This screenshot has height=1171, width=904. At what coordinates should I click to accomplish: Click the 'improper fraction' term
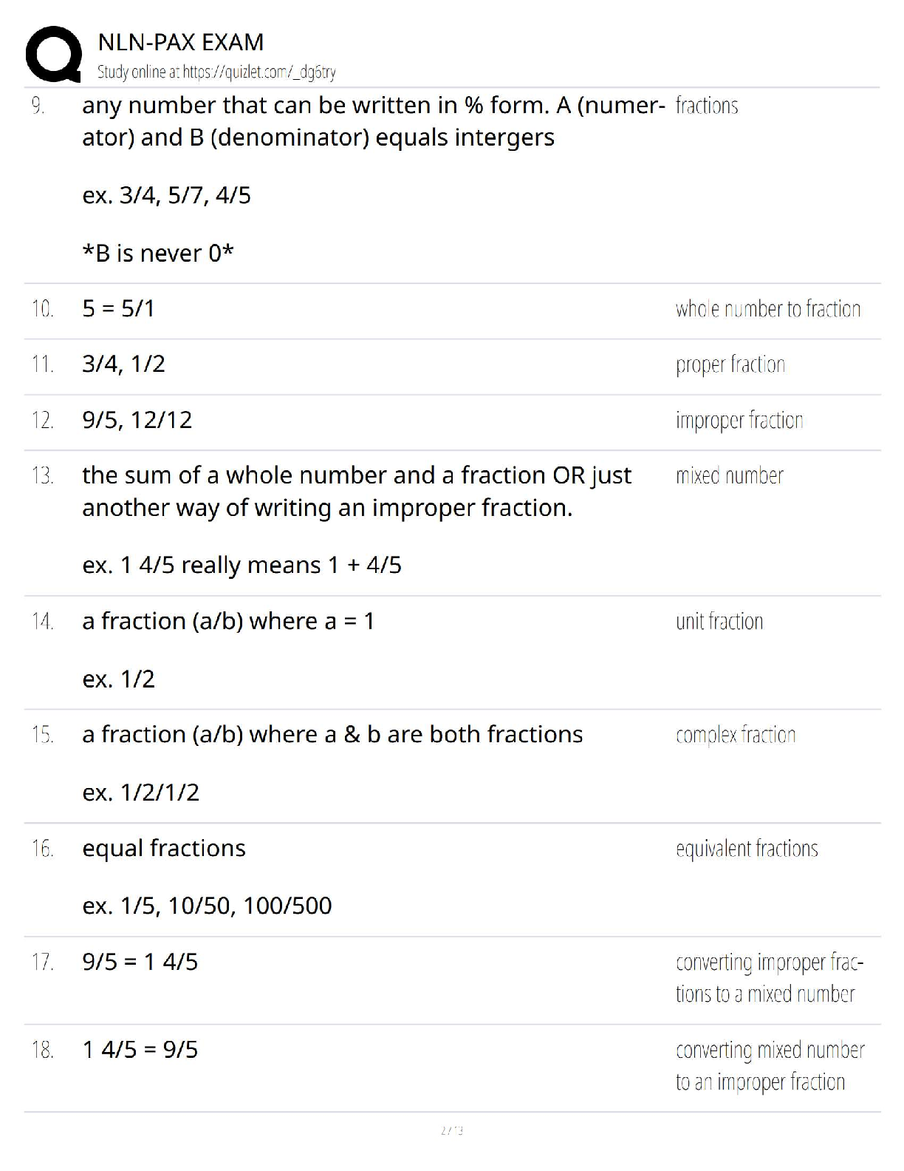[739, 421]
